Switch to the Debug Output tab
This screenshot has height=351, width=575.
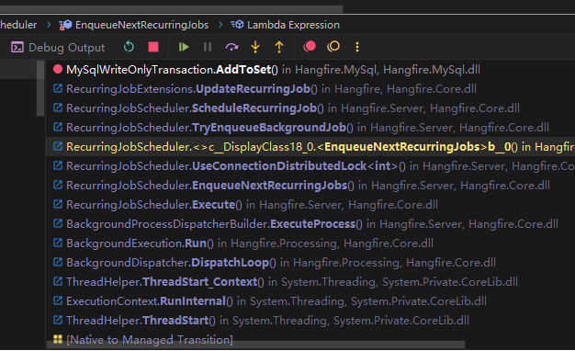point(58,47)
